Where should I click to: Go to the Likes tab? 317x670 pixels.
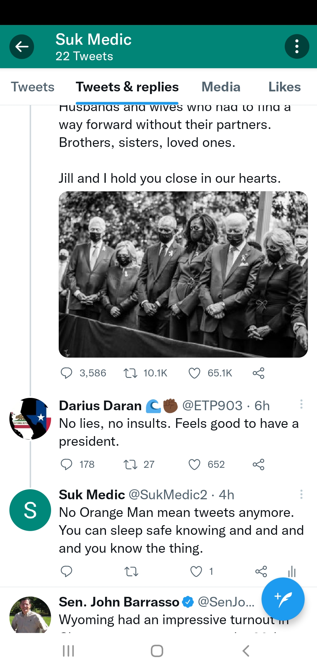coord(284,87)
